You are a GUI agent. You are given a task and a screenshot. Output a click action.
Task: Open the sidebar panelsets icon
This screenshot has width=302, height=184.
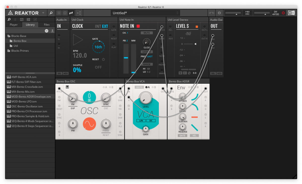[28, 19]
